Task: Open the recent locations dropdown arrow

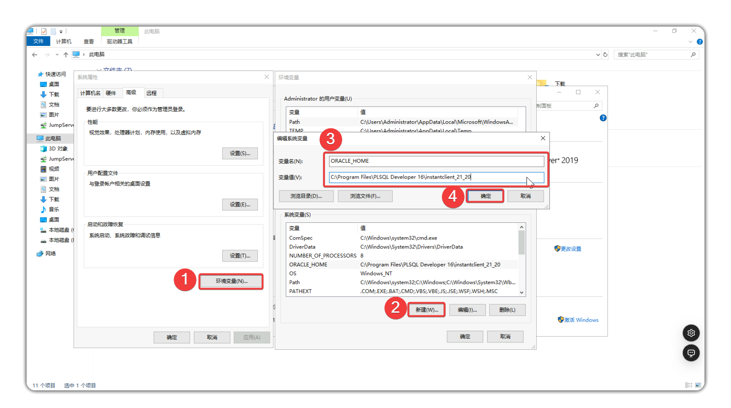Action: [57, 55]
